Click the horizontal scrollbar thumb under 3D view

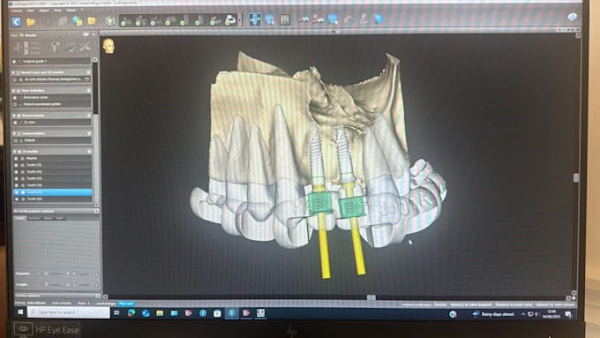click(x=371, y=297)
